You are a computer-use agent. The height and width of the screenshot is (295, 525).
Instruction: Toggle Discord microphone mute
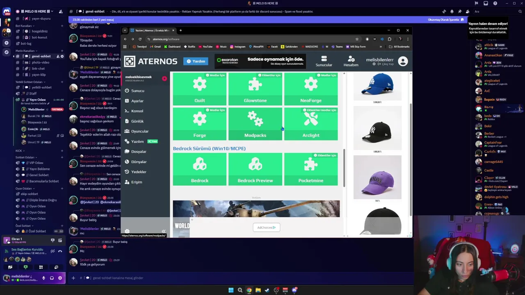tap(43, 278)
